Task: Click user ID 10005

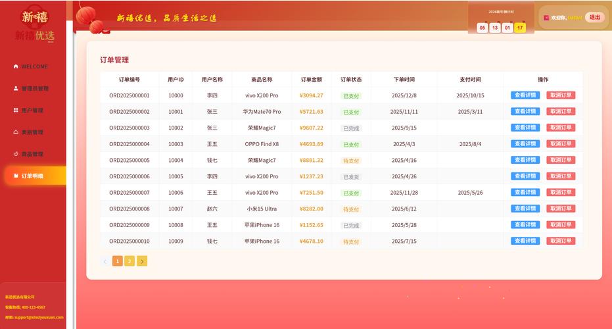Action: [176, 176]
